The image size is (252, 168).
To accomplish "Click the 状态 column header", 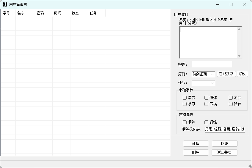I will click(79, 13).
